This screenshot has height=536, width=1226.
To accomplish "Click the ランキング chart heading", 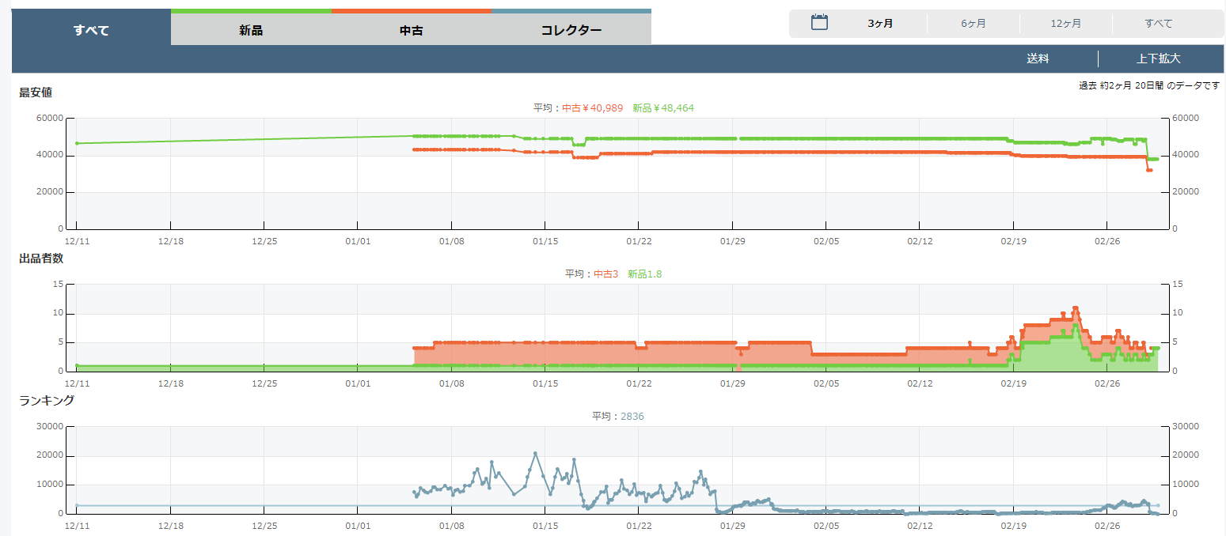I will pos(47,400).
